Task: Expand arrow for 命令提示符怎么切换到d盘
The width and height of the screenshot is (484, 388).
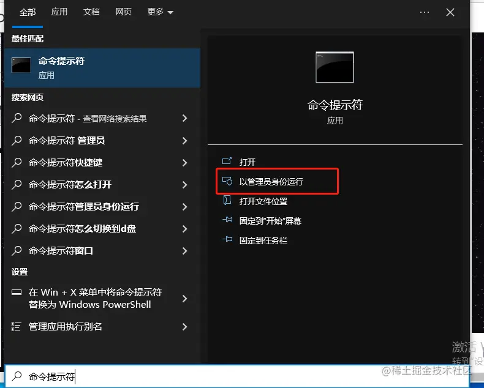Action: point(184,229)
